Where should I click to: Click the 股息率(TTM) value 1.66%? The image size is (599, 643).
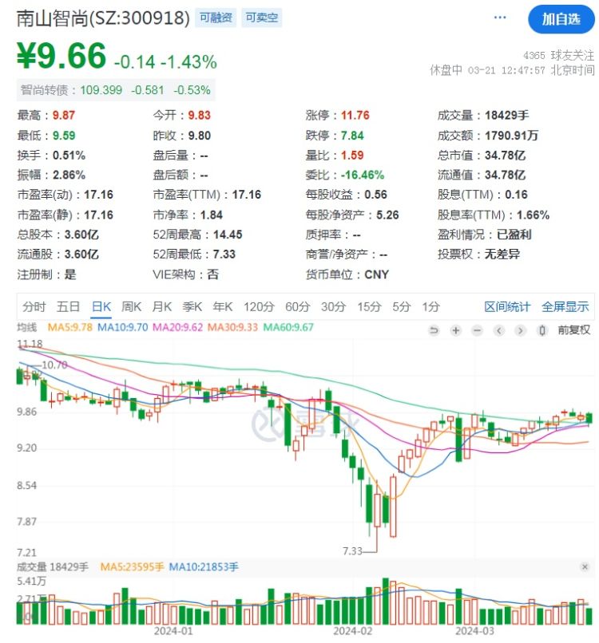(x=533, y=215)
